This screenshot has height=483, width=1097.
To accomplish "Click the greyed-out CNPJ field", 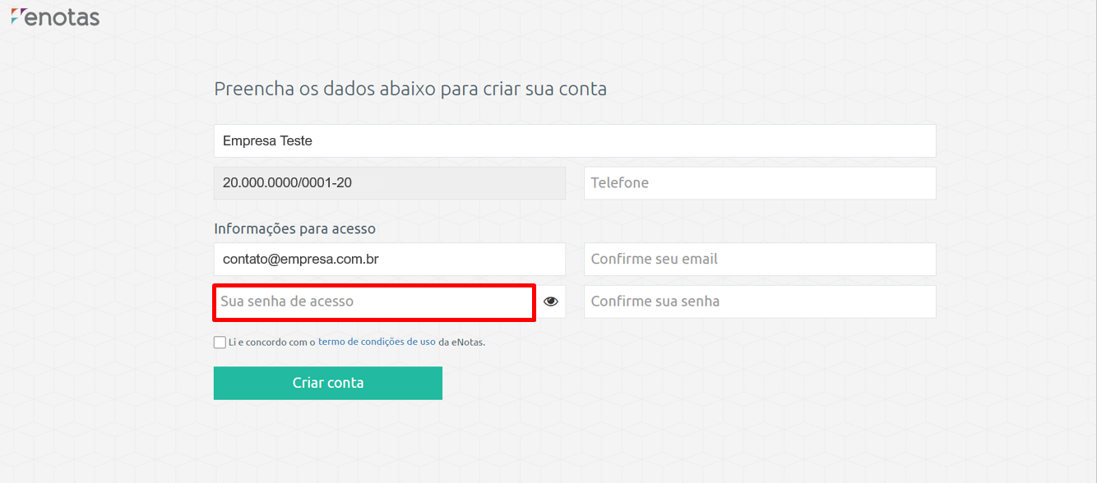I will pos(390,183).
